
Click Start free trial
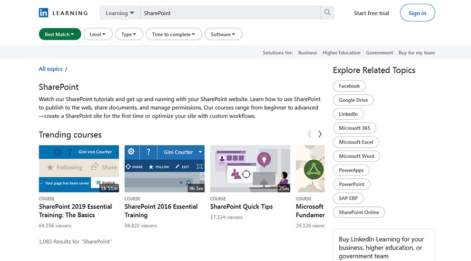point(371,13)
